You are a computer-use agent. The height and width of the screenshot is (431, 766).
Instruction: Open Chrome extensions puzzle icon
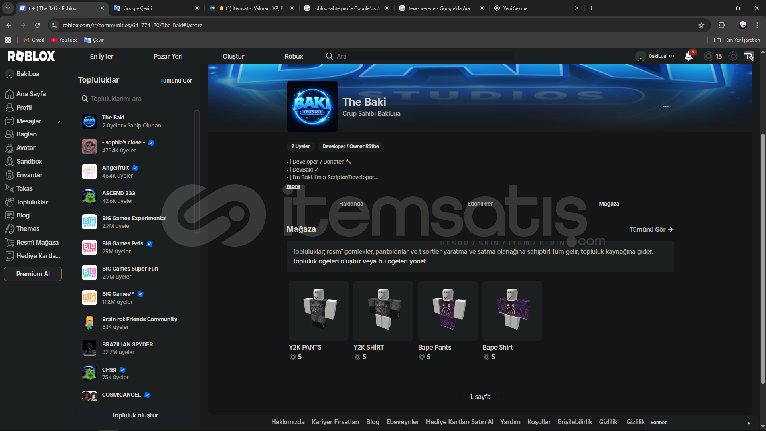[x=721, y=25]
